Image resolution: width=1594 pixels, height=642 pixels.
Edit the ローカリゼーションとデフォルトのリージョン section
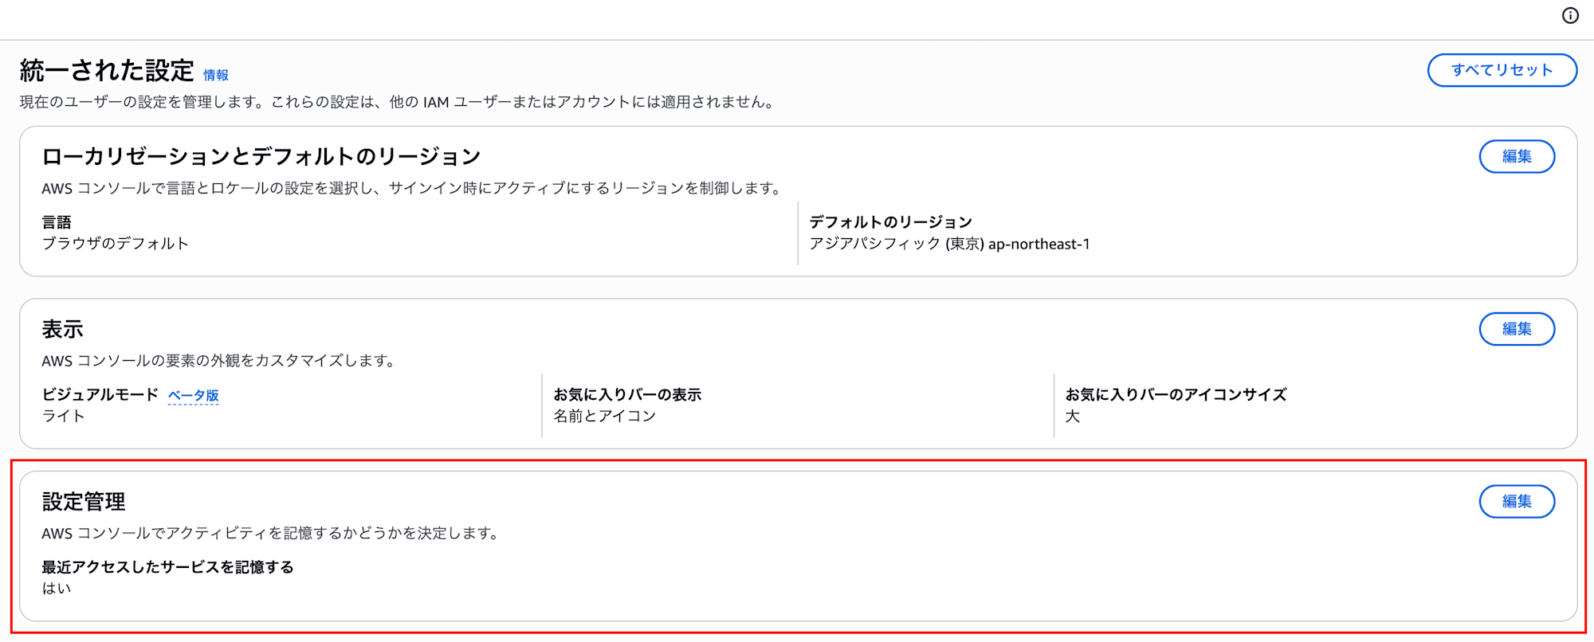(x=1516, y=157)
